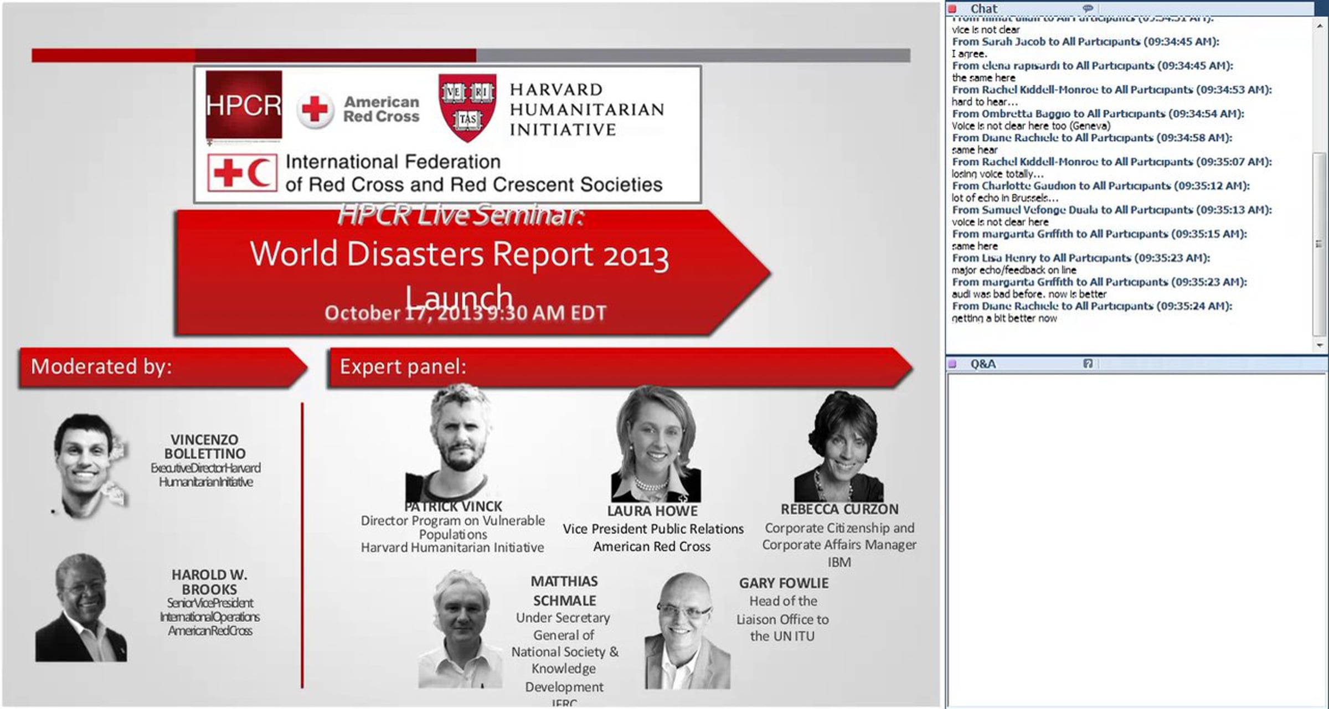1329x709 pixels.
Task: Click the question mark icon in Q&A header
Action: click(x=1088, y=364)
